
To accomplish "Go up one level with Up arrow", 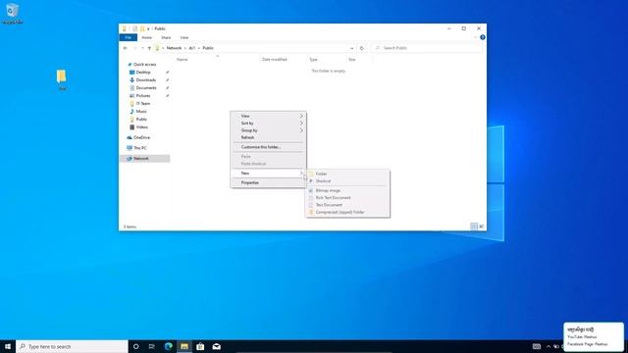I will (149, 48).
